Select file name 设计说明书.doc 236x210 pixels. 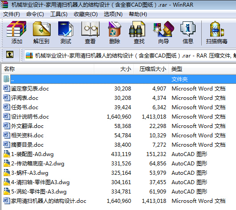[x=30, y=117]
